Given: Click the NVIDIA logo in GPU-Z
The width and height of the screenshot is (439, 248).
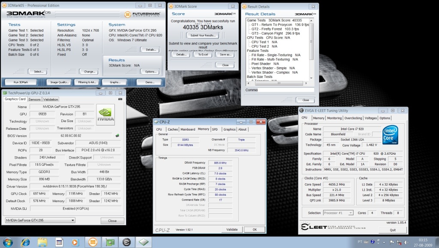Looking at the screenshot, I should click(x=105, y=114).
